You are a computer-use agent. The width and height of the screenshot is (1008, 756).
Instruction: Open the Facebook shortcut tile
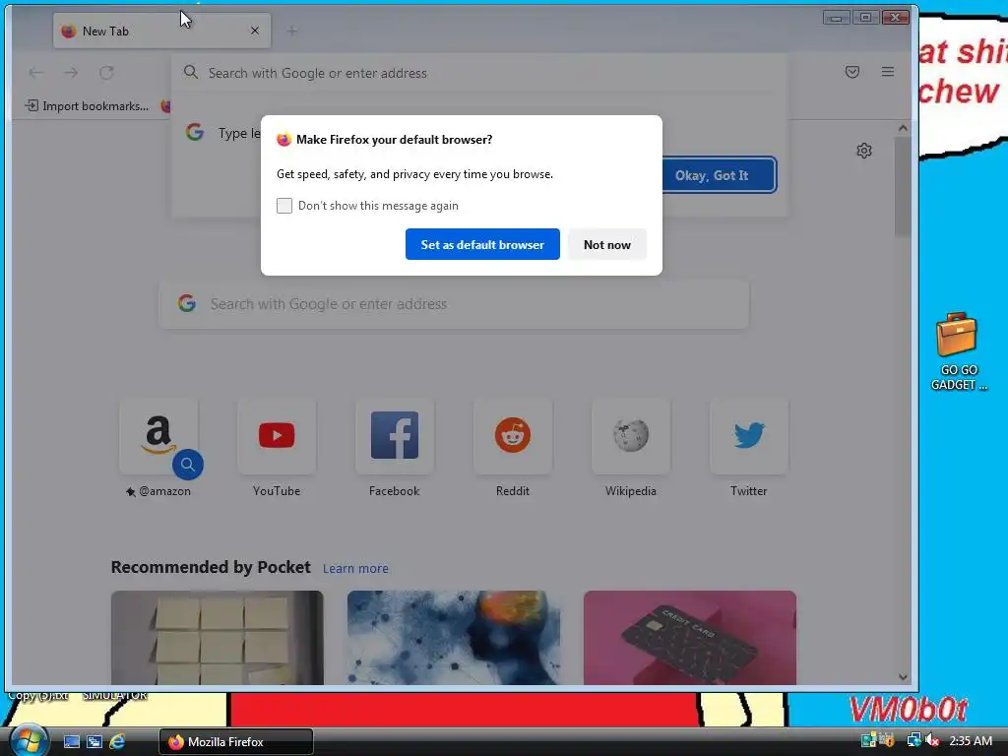tap(395, 436)
